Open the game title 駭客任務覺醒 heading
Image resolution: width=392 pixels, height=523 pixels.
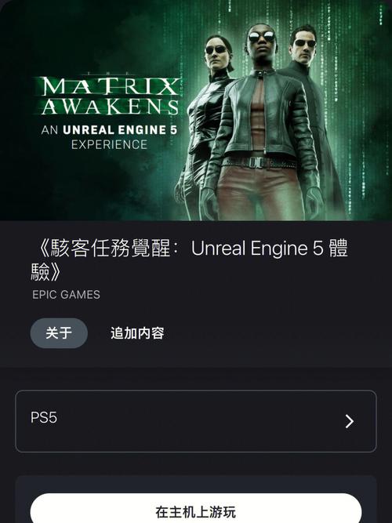pos(189,260)
